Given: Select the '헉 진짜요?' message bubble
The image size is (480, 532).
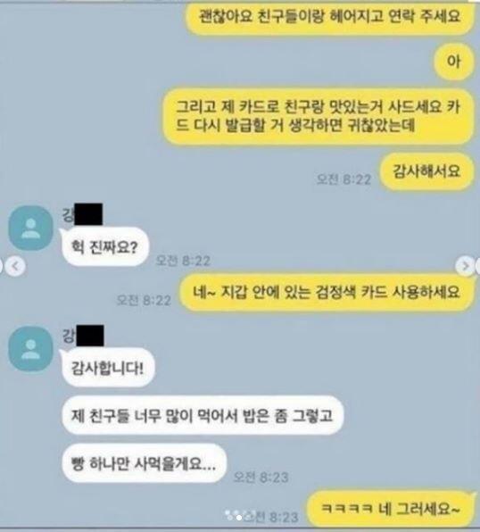Looking at the screenshot, I should pyautogui.click(x=105, y=246).
